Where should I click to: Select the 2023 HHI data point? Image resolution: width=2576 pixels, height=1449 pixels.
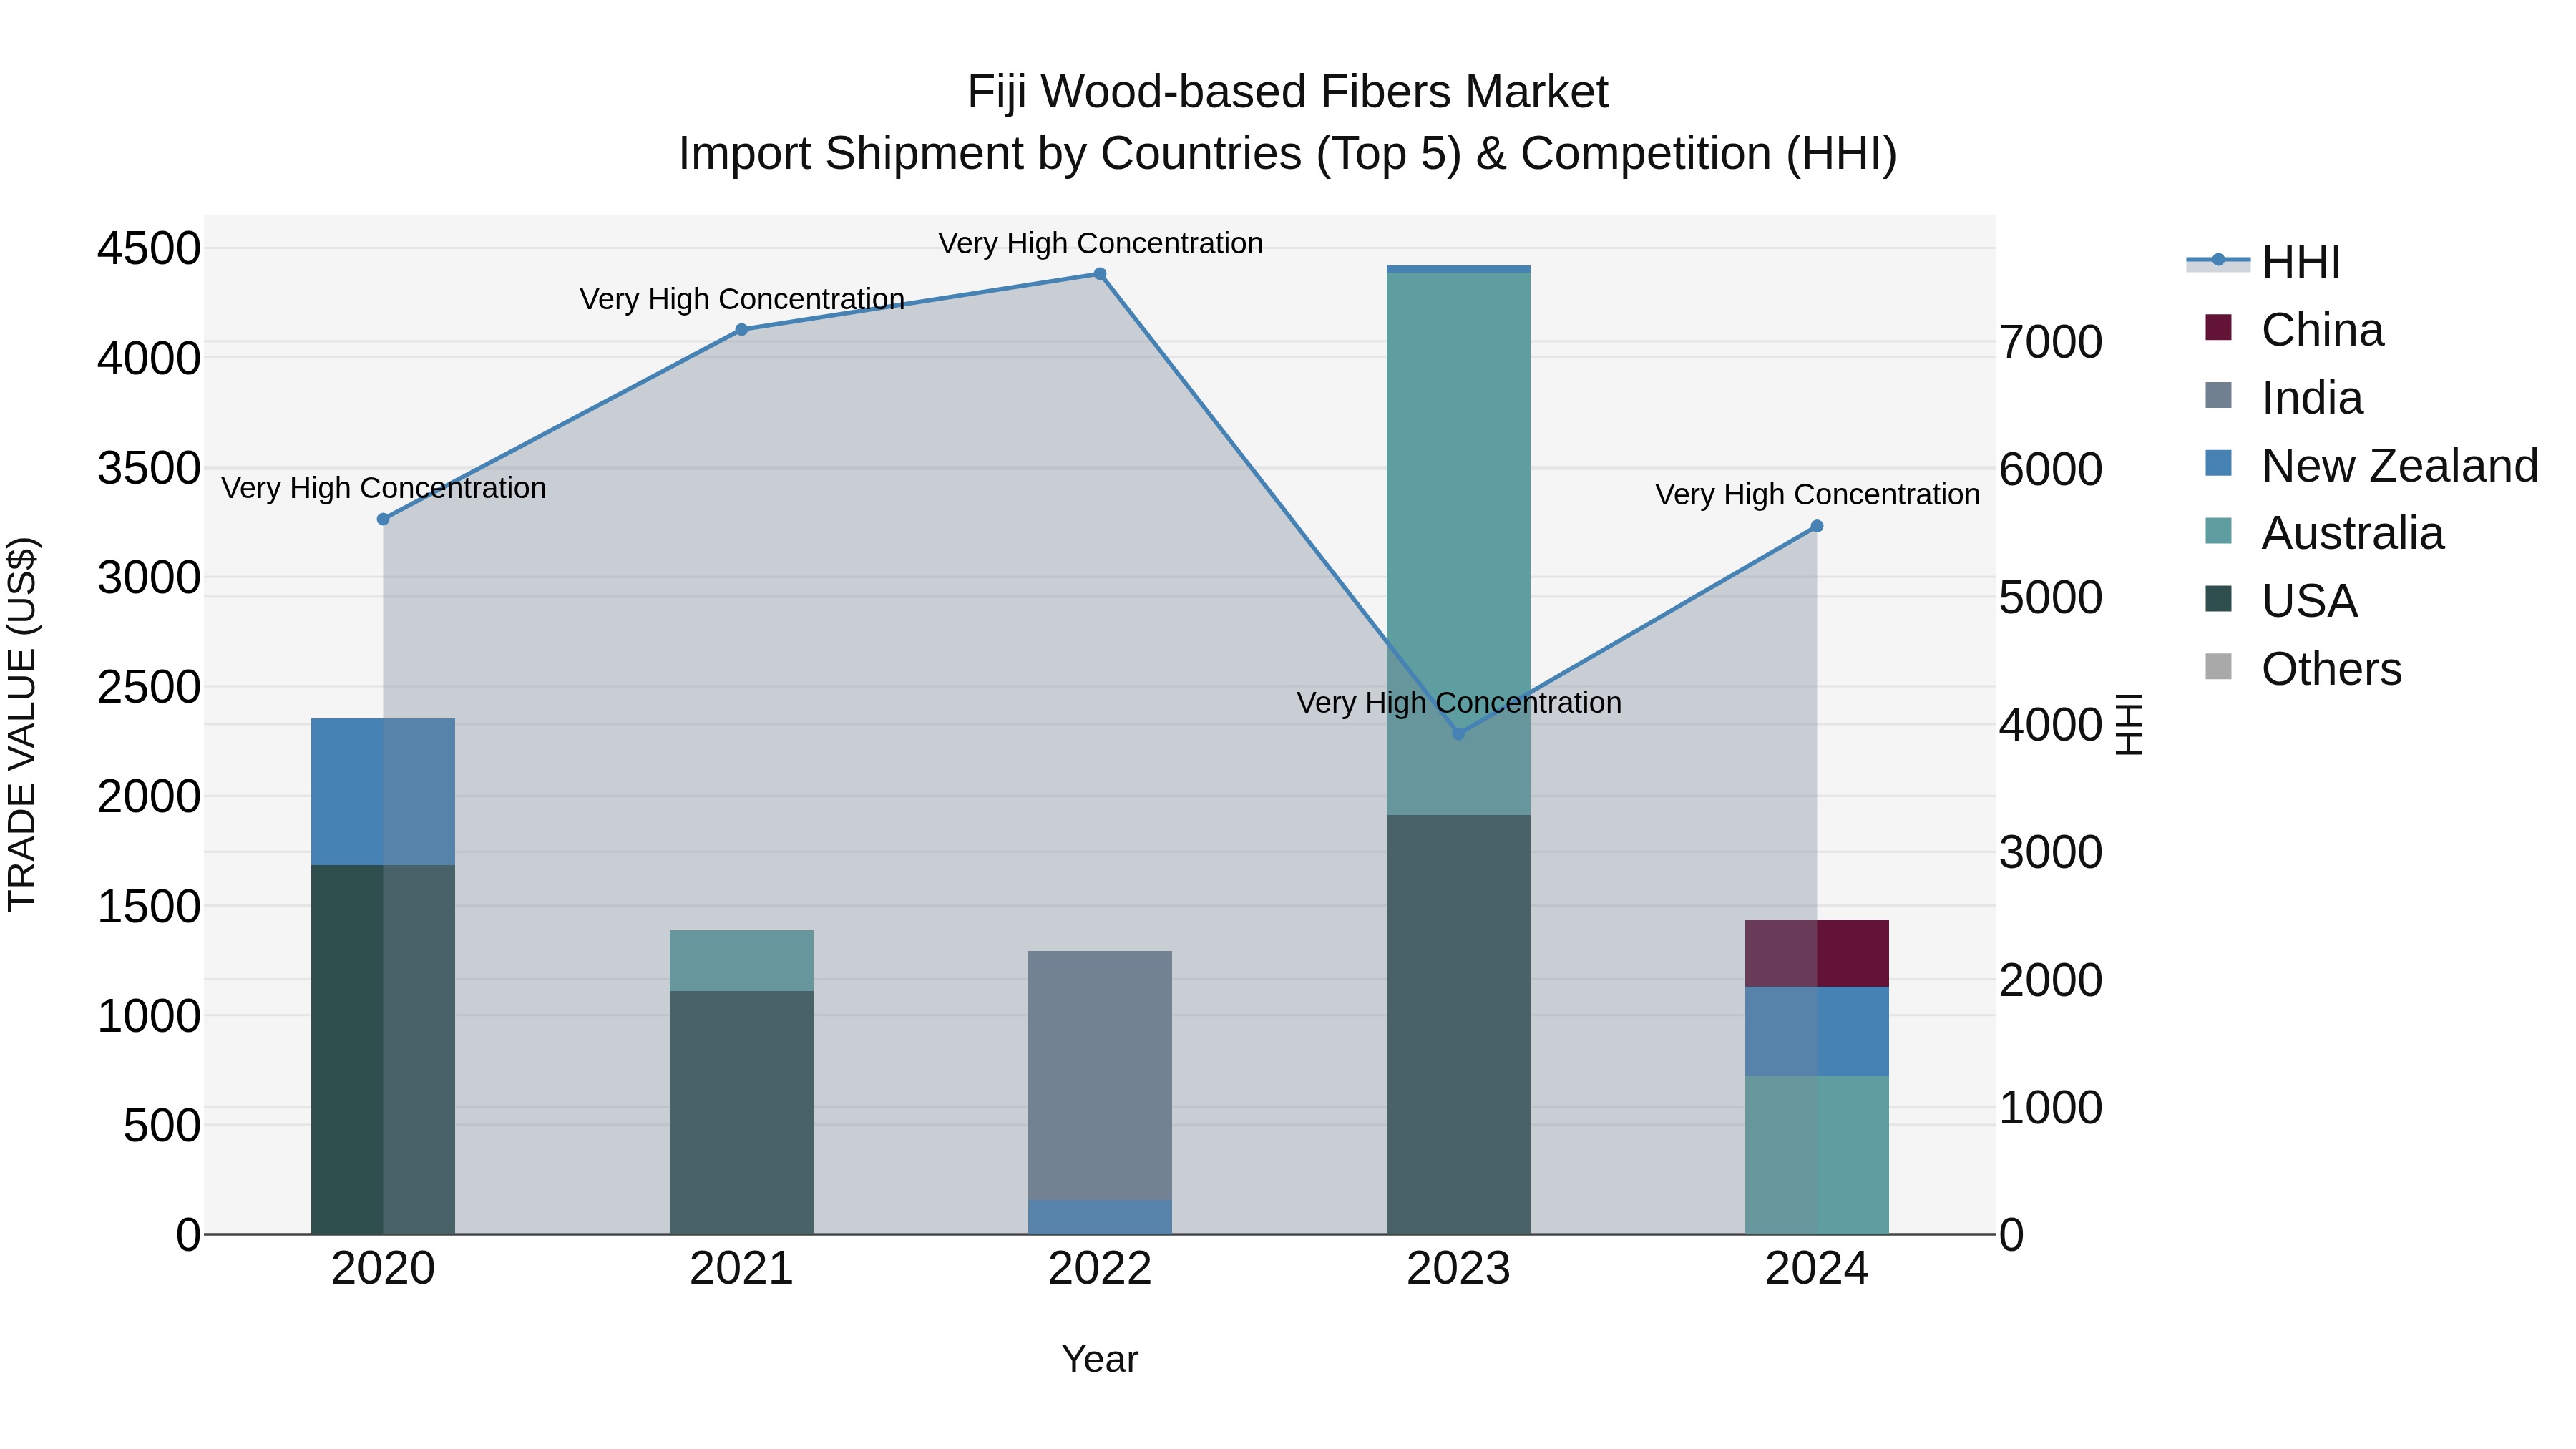click(x=1458, y=734)
